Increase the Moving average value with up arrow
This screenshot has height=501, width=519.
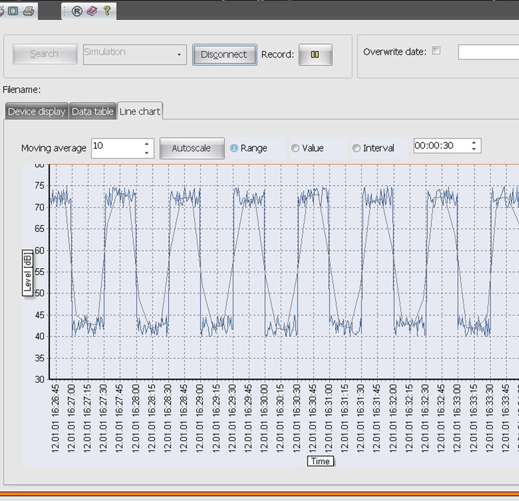[147, 144]
